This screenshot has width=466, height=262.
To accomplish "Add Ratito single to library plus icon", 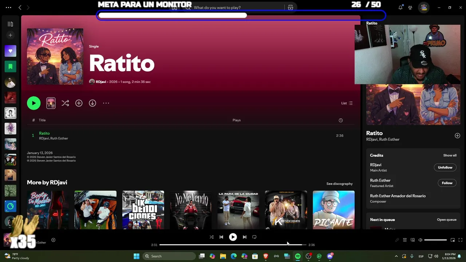I will (x=79, y=103).
